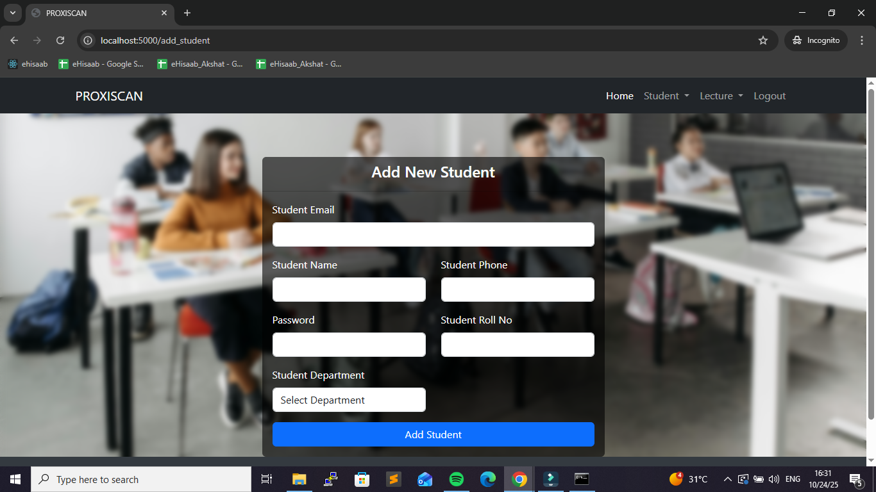Click the Logout link

[x=770, y=96]
